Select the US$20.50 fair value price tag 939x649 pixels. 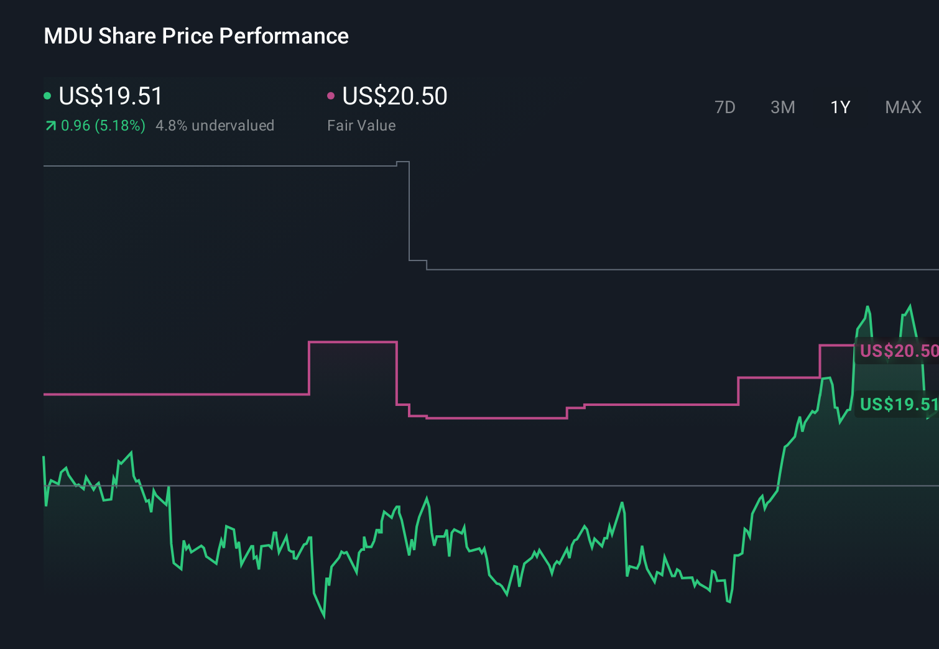898,351
